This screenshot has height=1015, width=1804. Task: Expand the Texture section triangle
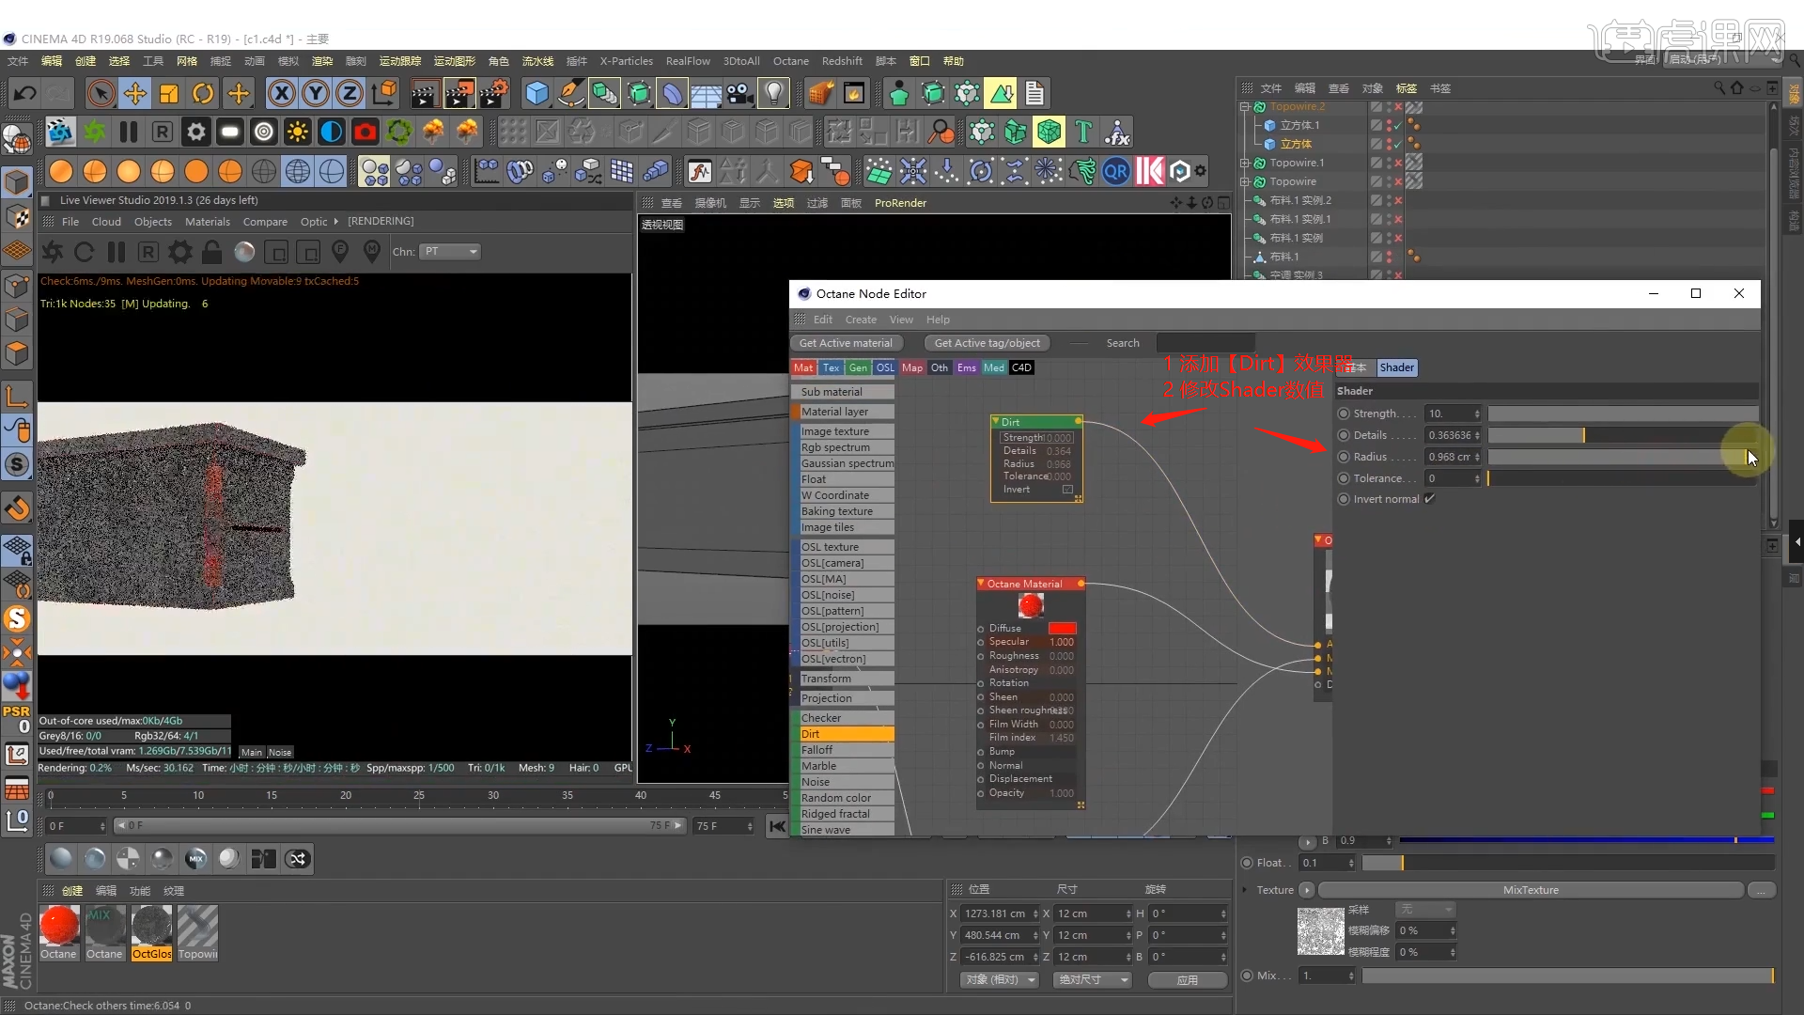pyautogui.click(x=1245, y=890)
